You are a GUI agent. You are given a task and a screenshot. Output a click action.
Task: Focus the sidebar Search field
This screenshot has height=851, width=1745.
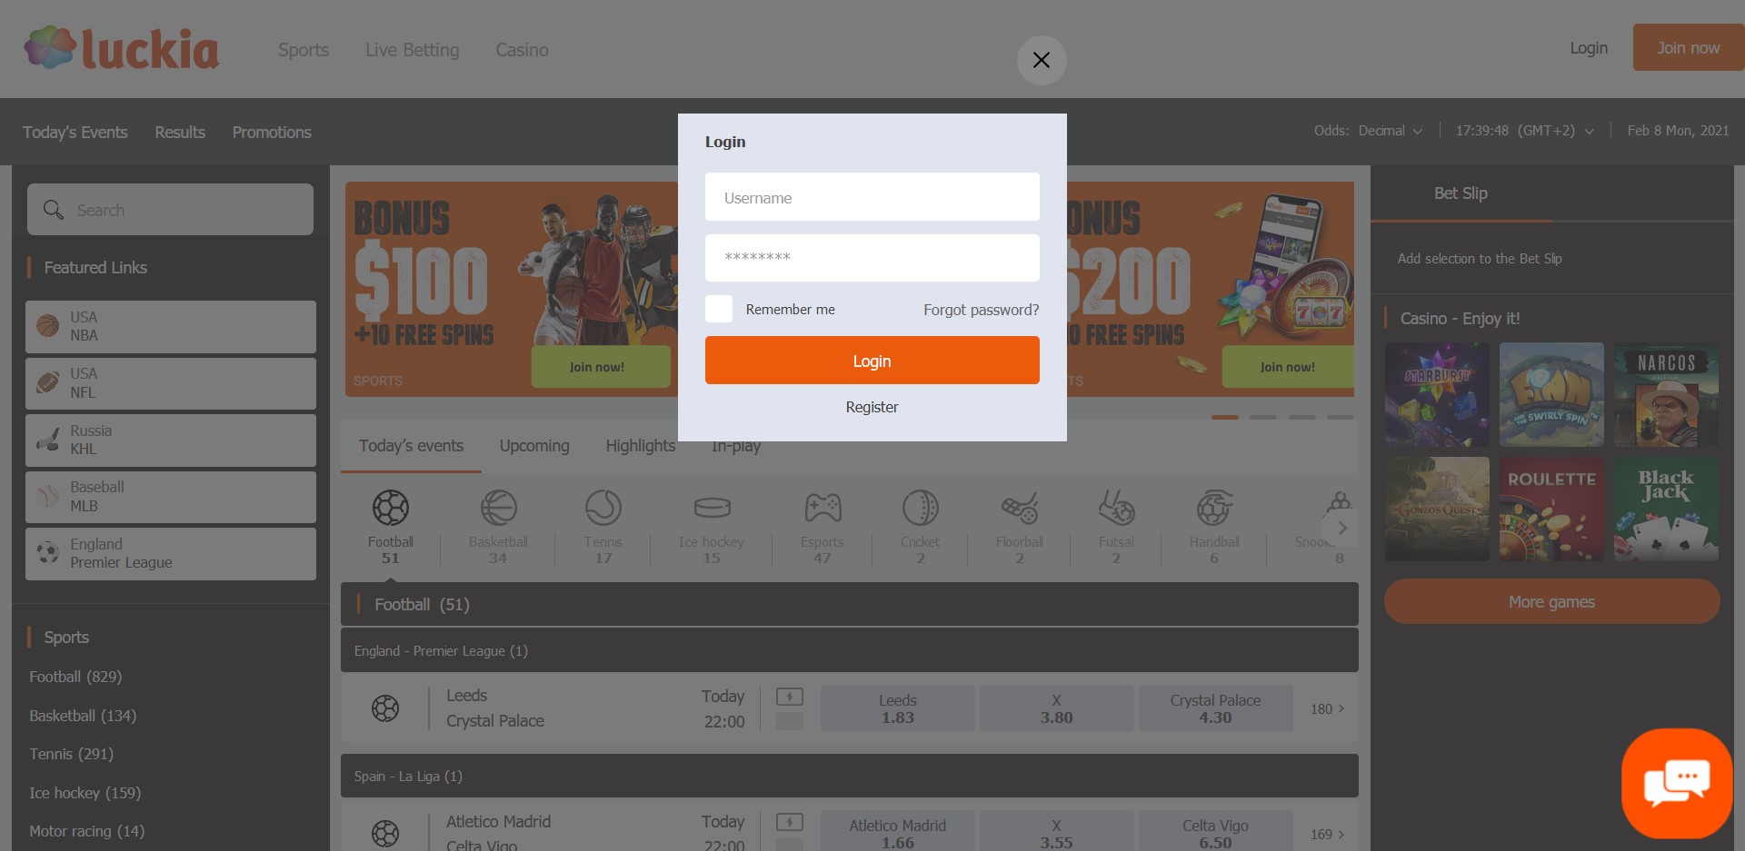171,210
